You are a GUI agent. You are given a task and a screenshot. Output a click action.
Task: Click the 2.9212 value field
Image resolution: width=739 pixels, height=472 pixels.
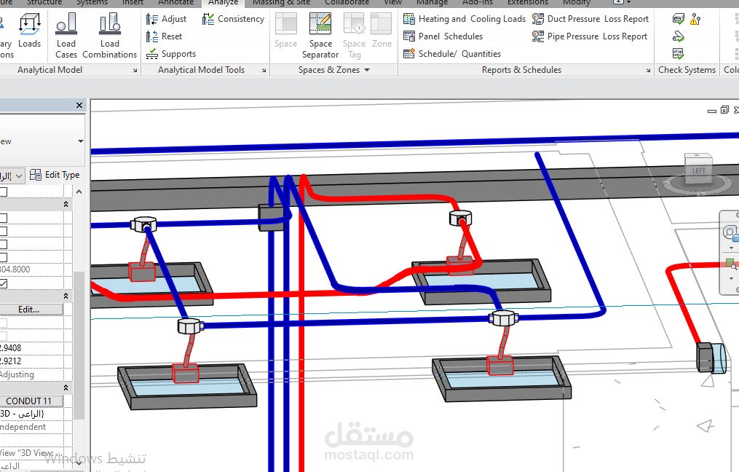tap(31, 361)
